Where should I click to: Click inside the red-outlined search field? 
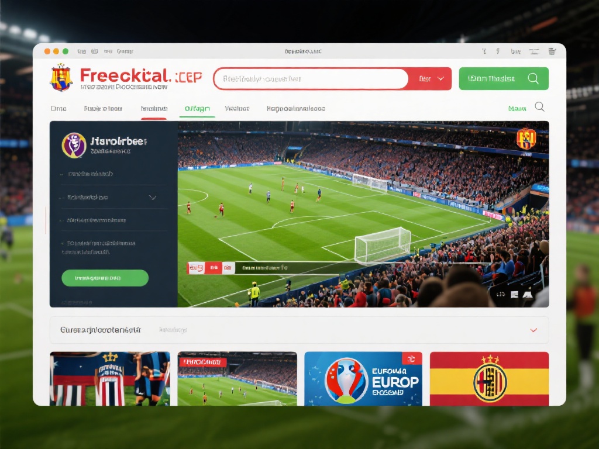tap(311, 79)
